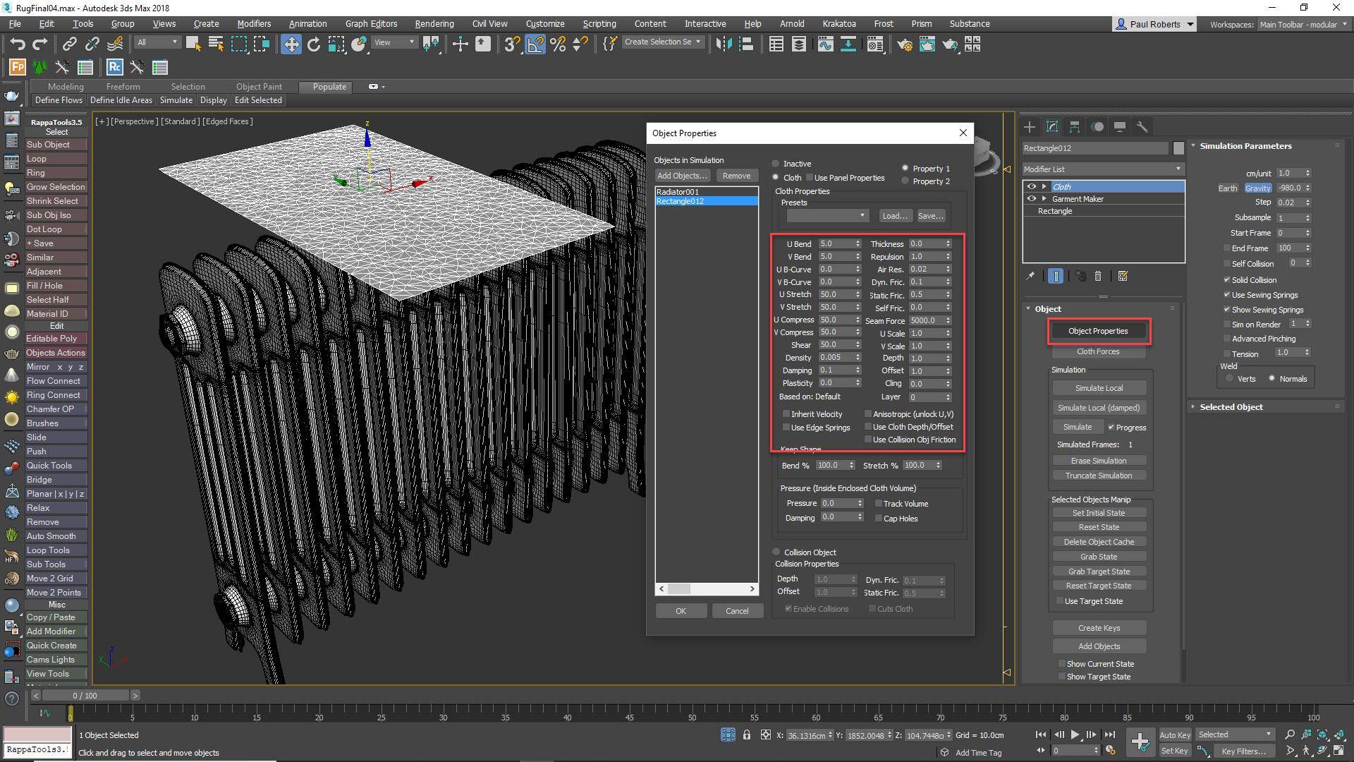The width and height of the screenshot is (1354, 762).
Task: Hide the Garment Maker modifier eye
Action: click(1031, 199)
